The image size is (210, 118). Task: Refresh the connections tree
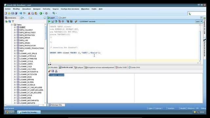[10, 21]
